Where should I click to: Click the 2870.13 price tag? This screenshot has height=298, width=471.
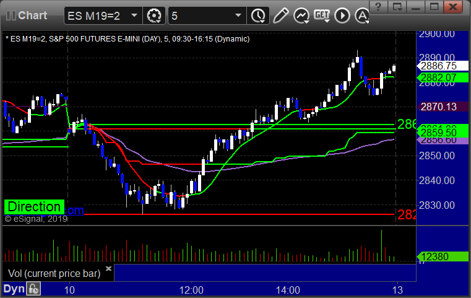click(443, 107)
